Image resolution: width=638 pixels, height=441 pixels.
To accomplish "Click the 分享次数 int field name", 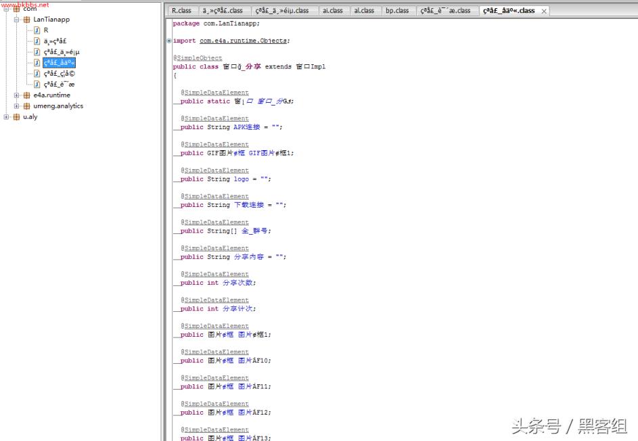I will point(237,283).
